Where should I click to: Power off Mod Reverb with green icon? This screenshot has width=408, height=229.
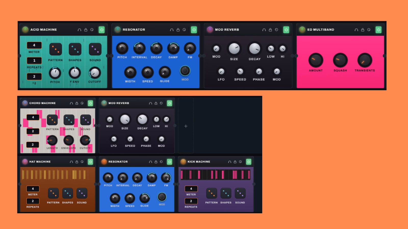170,103
